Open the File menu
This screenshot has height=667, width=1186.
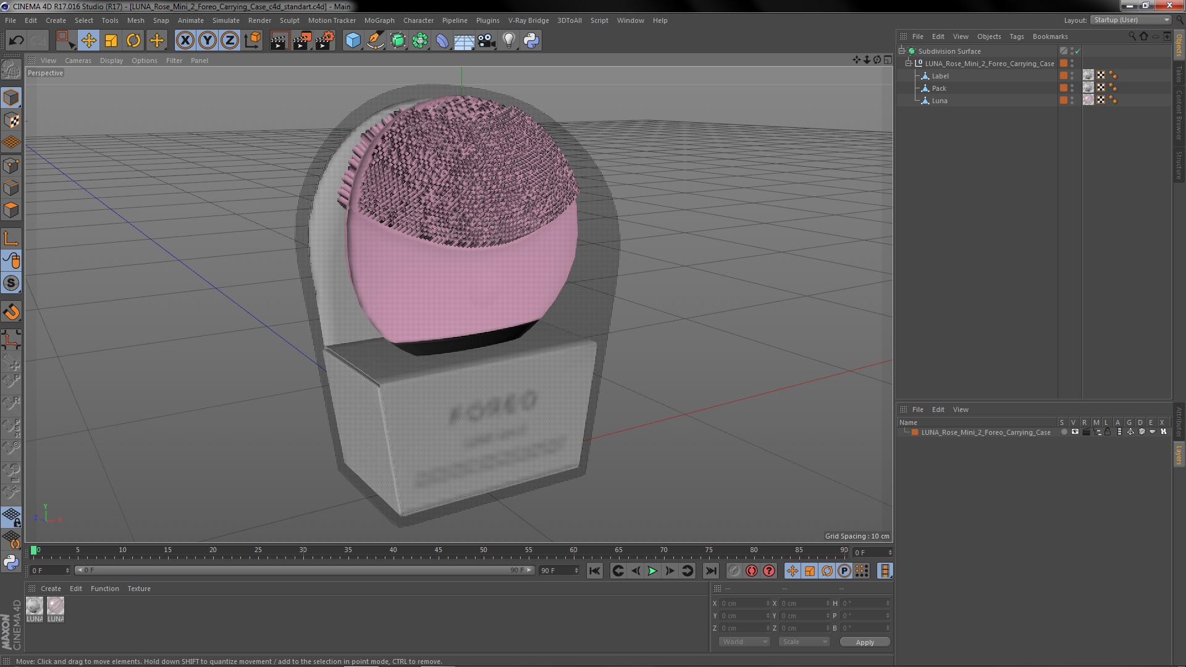pos(11,20)
